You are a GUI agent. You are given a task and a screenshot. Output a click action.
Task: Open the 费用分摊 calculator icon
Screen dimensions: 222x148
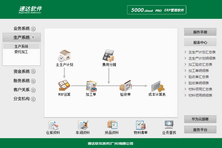tap(108, 56)
